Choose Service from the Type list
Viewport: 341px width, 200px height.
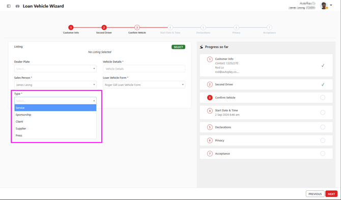coord(55,108)
